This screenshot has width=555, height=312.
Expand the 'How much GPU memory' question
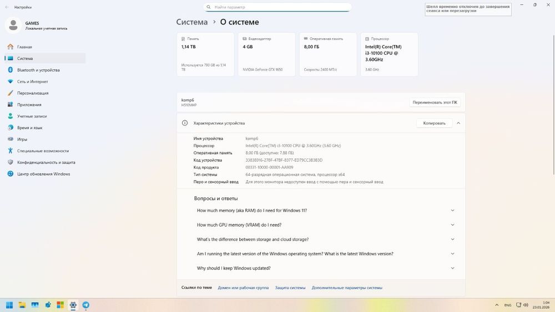tap(452, 225)
